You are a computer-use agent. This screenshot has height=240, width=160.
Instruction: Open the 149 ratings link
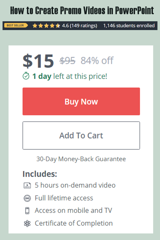[83, 26]
